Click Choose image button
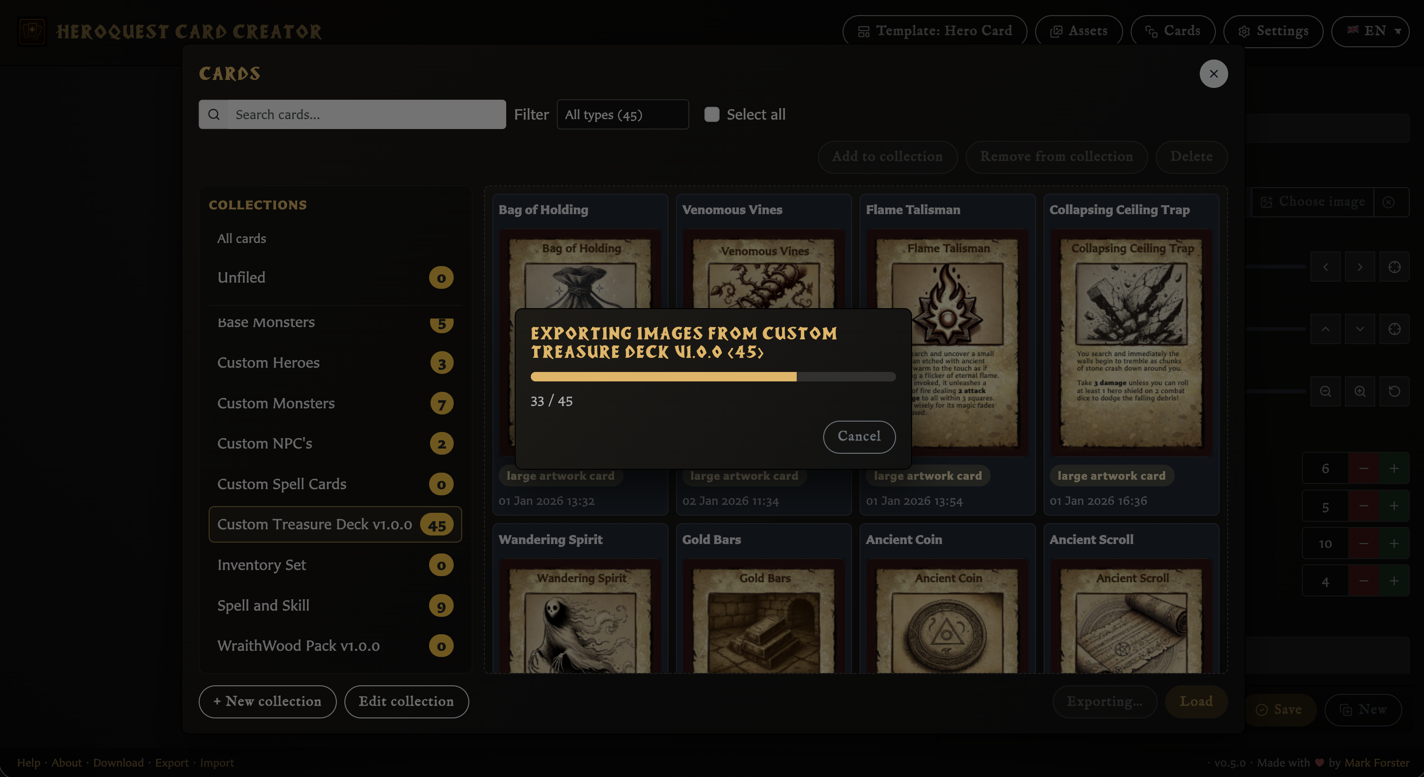The width and height of the screenshot is (1424, 777). pyautogui.click(x=1312, y=202)
